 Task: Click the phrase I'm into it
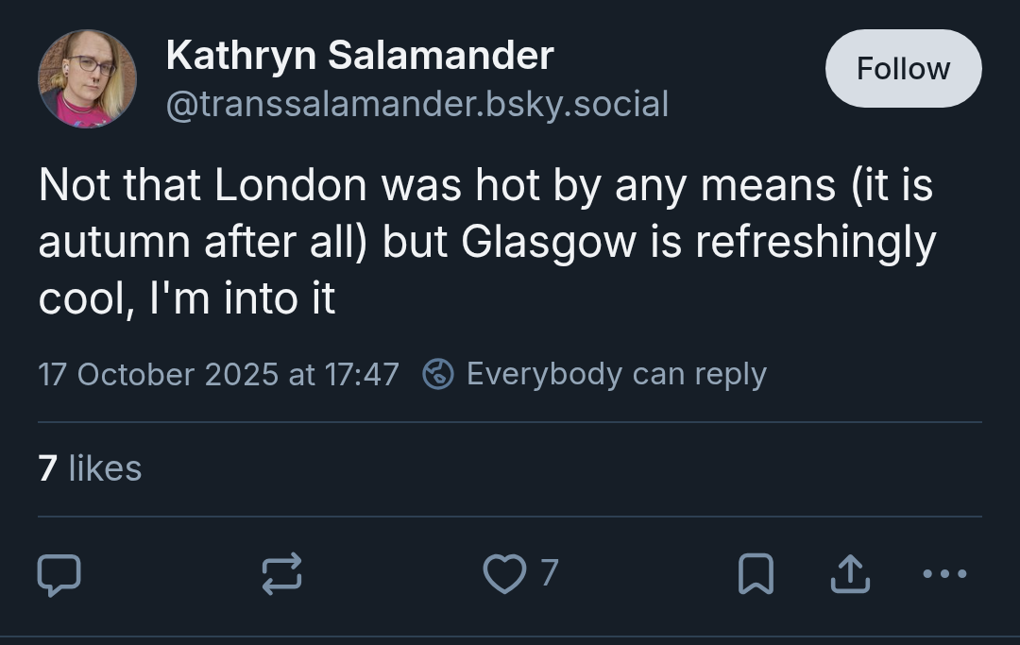pyautogui.click(x=242, y=299)
